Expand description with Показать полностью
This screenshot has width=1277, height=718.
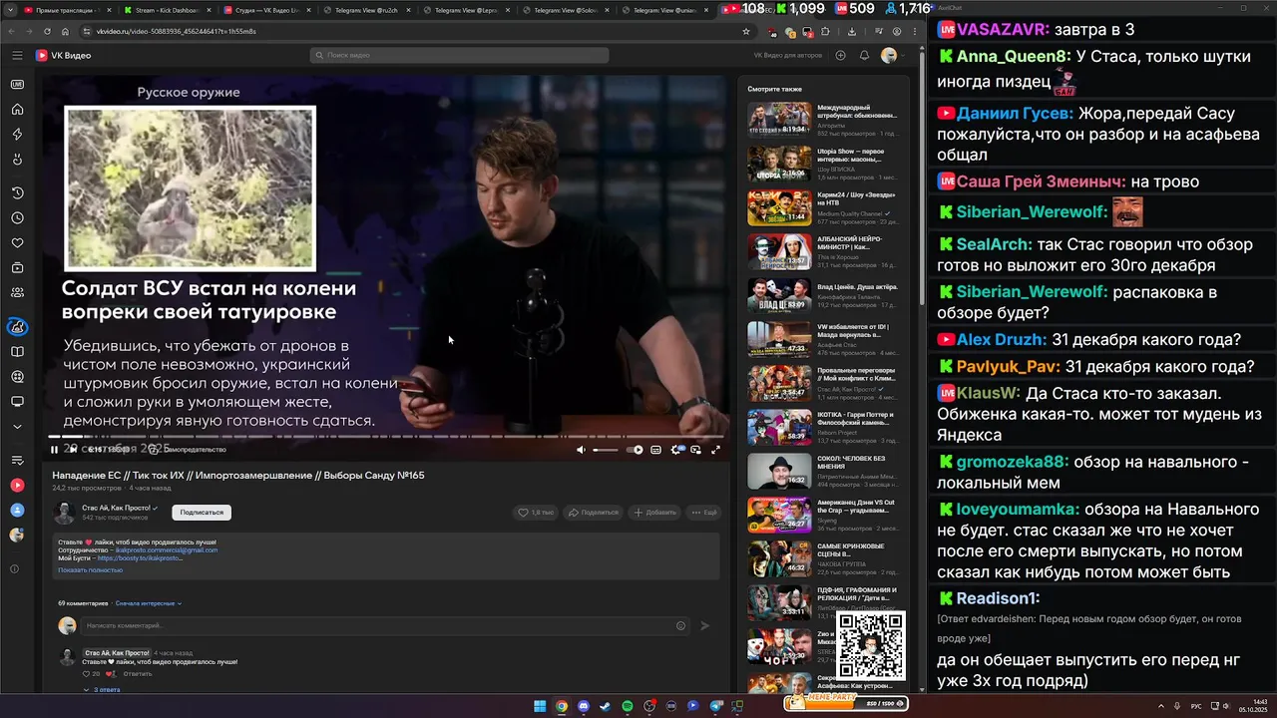90,569
